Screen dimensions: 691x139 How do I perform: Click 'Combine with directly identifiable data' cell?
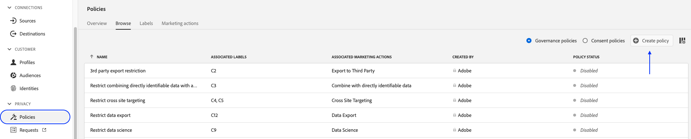tap(371, 85)
